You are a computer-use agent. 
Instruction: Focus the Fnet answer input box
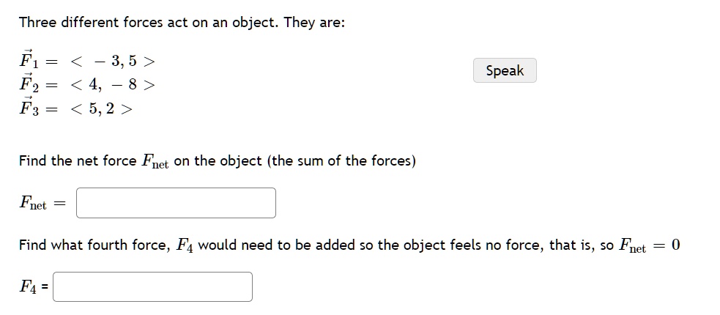pyautogui.click(x=176, y=203)
